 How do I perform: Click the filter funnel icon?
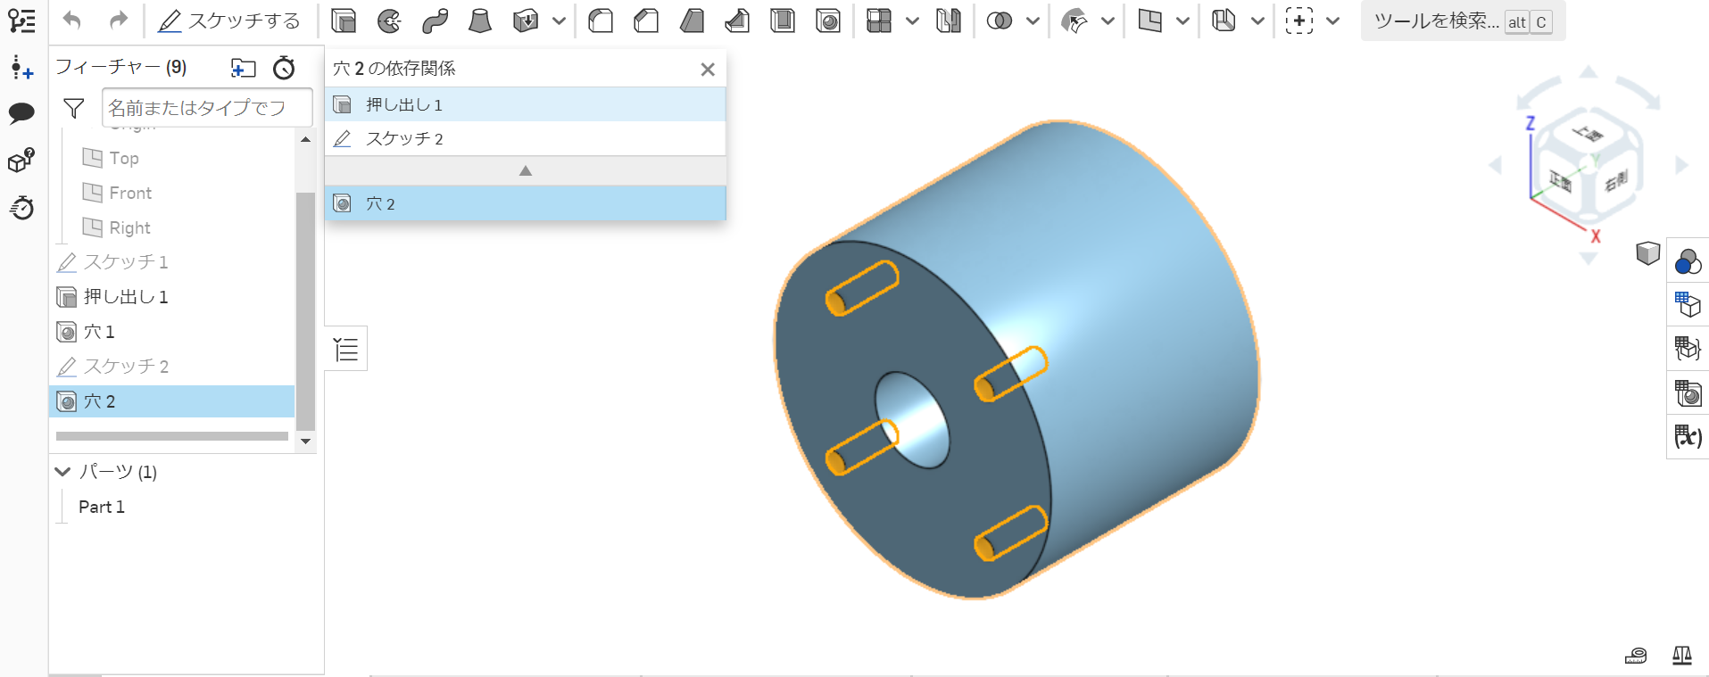[74, 109]
